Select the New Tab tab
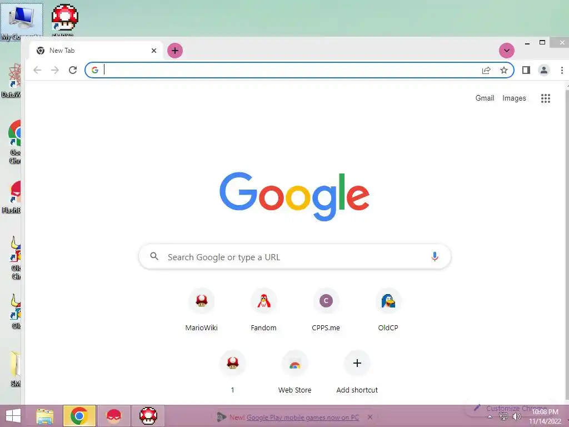569x427 pixels. (x=97, y=51)
